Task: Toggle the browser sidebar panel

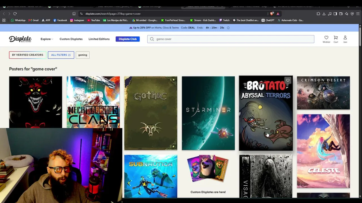Action: pos(335,14)
